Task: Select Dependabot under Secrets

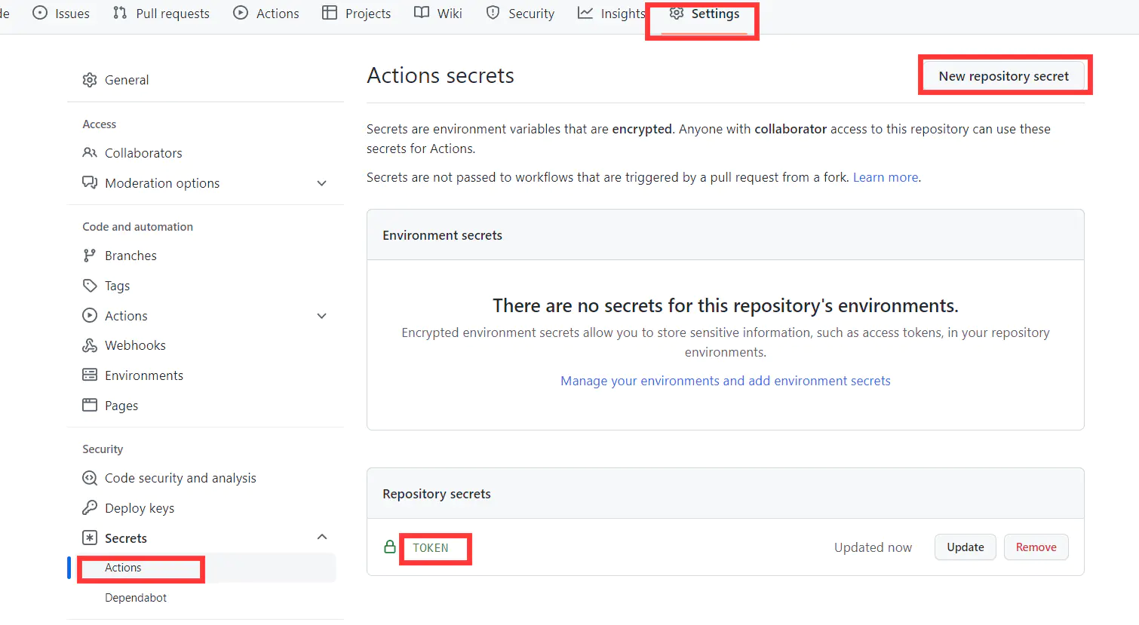Action: [x=136, y=598]
